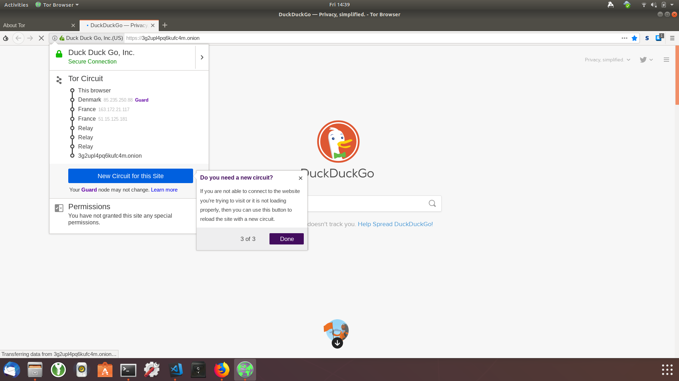
Task: Open the site information icon in URL bar
Action: click(55, 38)
